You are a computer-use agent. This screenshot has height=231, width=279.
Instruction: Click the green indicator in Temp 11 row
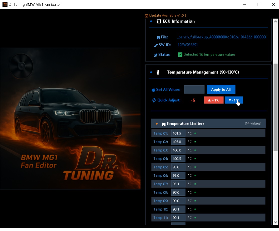tap(195, 218)
